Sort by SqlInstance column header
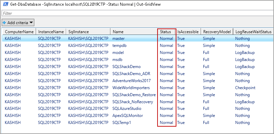 (88, 31)
